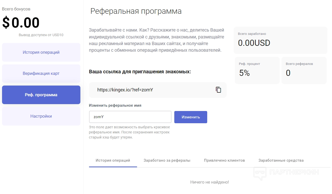332x194 pixels.
Task: Click the Всего рефералов count card
Action: 304,70
